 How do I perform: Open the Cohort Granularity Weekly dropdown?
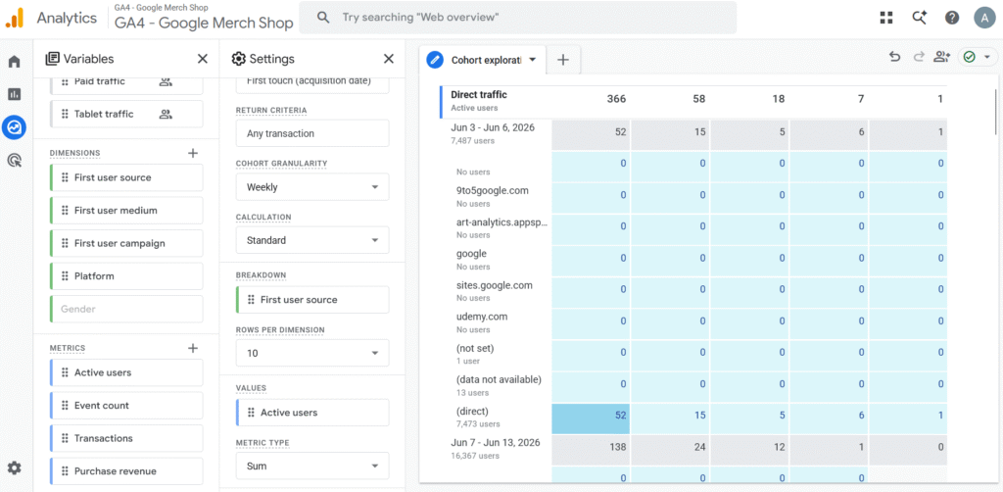pos(312,187)
